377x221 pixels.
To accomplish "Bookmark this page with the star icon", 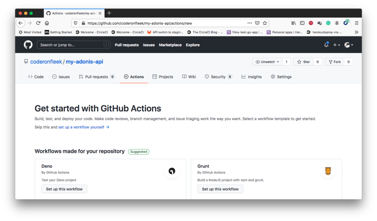I will click(x=265, y=23).
